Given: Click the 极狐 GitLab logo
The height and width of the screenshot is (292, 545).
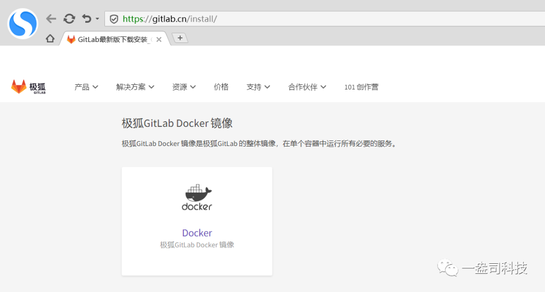Looking at the screenshot, I should click(28, 87).
